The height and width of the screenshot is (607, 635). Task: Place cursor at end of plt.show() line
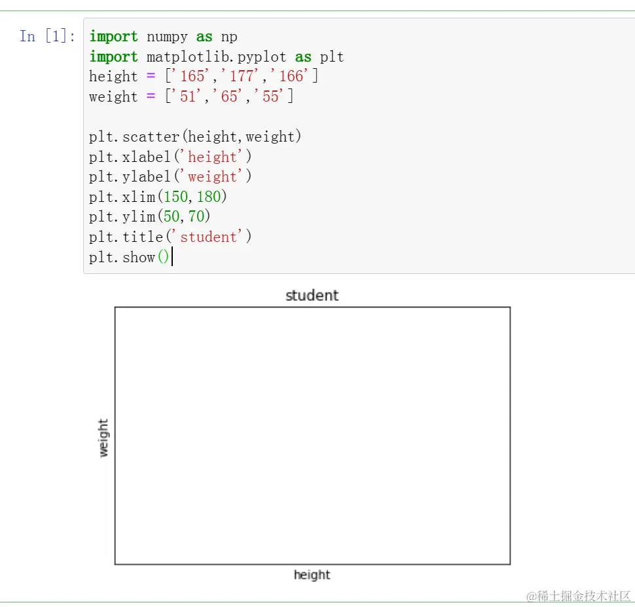(x=170, y=257)
